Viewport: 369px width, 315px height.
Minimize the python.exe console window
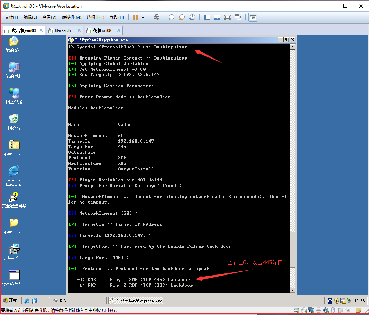280,40
